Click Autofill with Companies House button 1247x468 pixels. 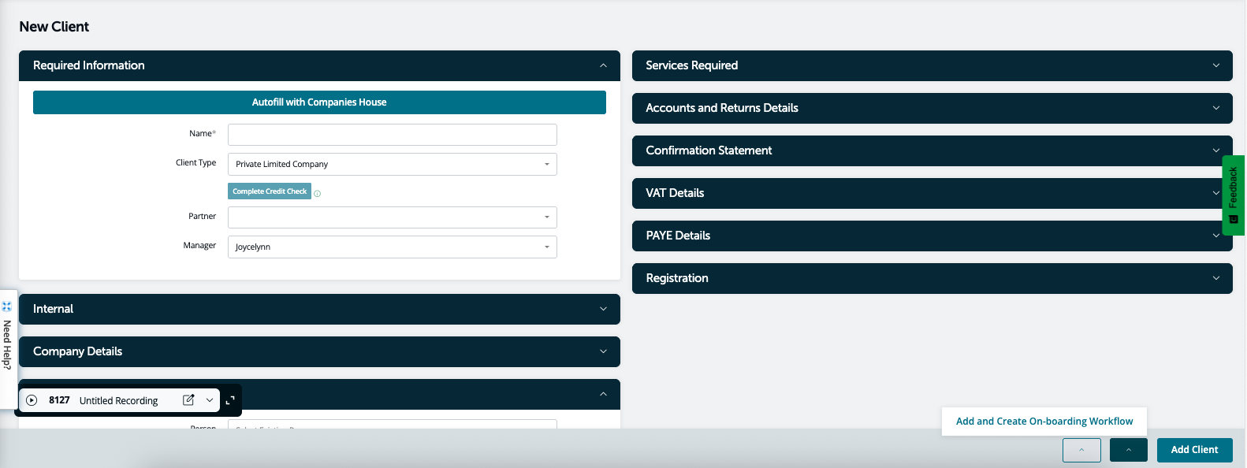pos(319,102)
